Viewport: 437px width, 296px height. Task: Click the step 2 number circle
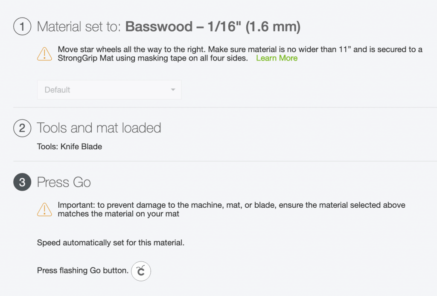click(22, 128)
